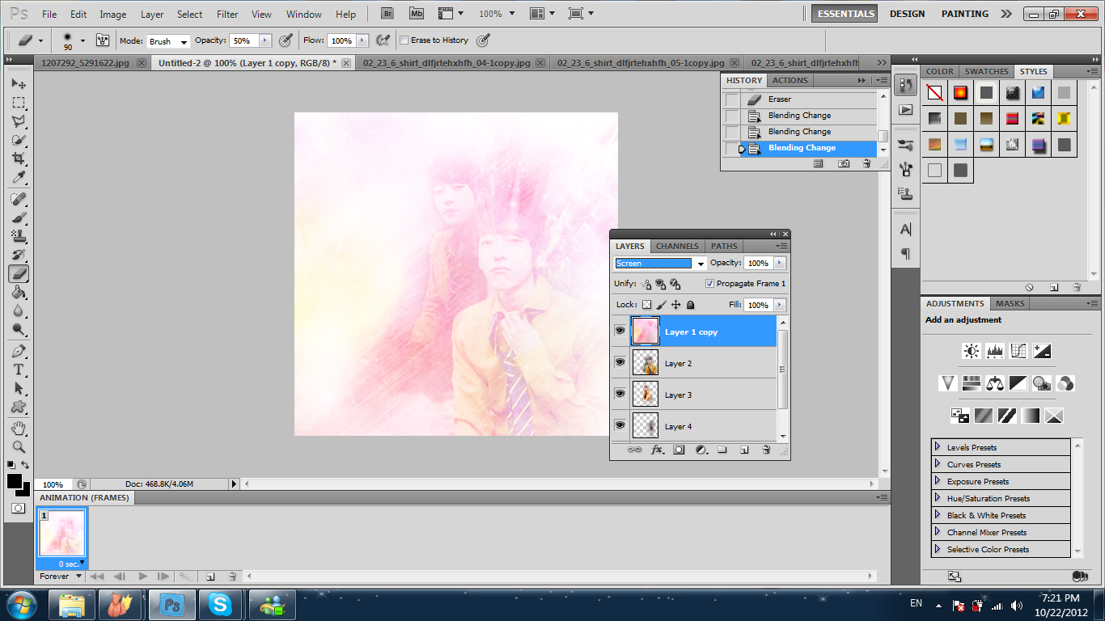Select the Brush tool in the toolbox
Screen dimensions: 1105x621
(x=19, y=218)
